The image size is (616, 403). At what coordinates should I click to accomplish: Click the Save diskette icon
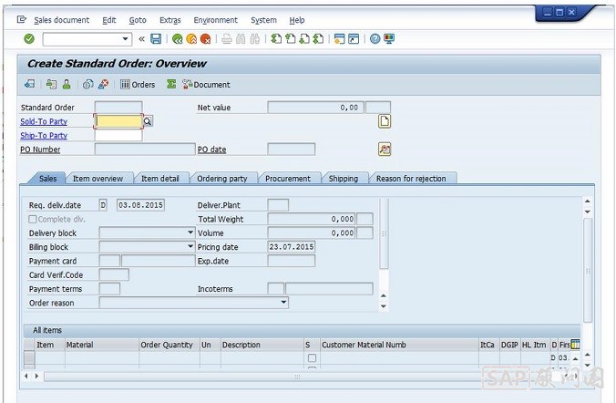[x=156, y=39]
